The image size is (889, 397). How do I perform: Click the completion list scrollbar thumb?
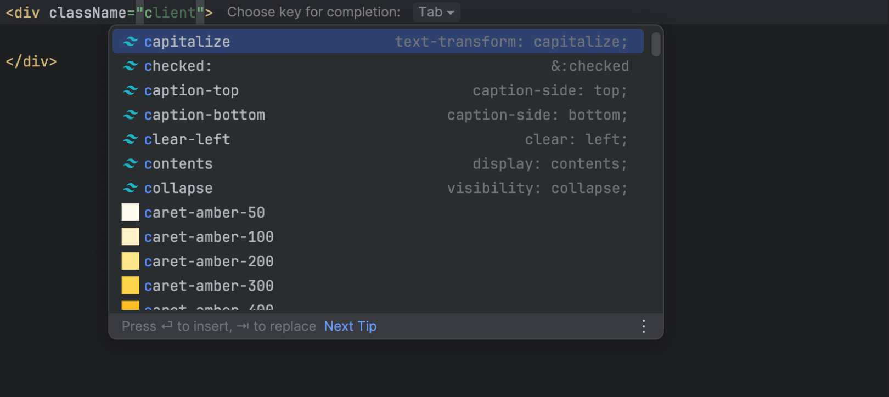coord(656,44)
